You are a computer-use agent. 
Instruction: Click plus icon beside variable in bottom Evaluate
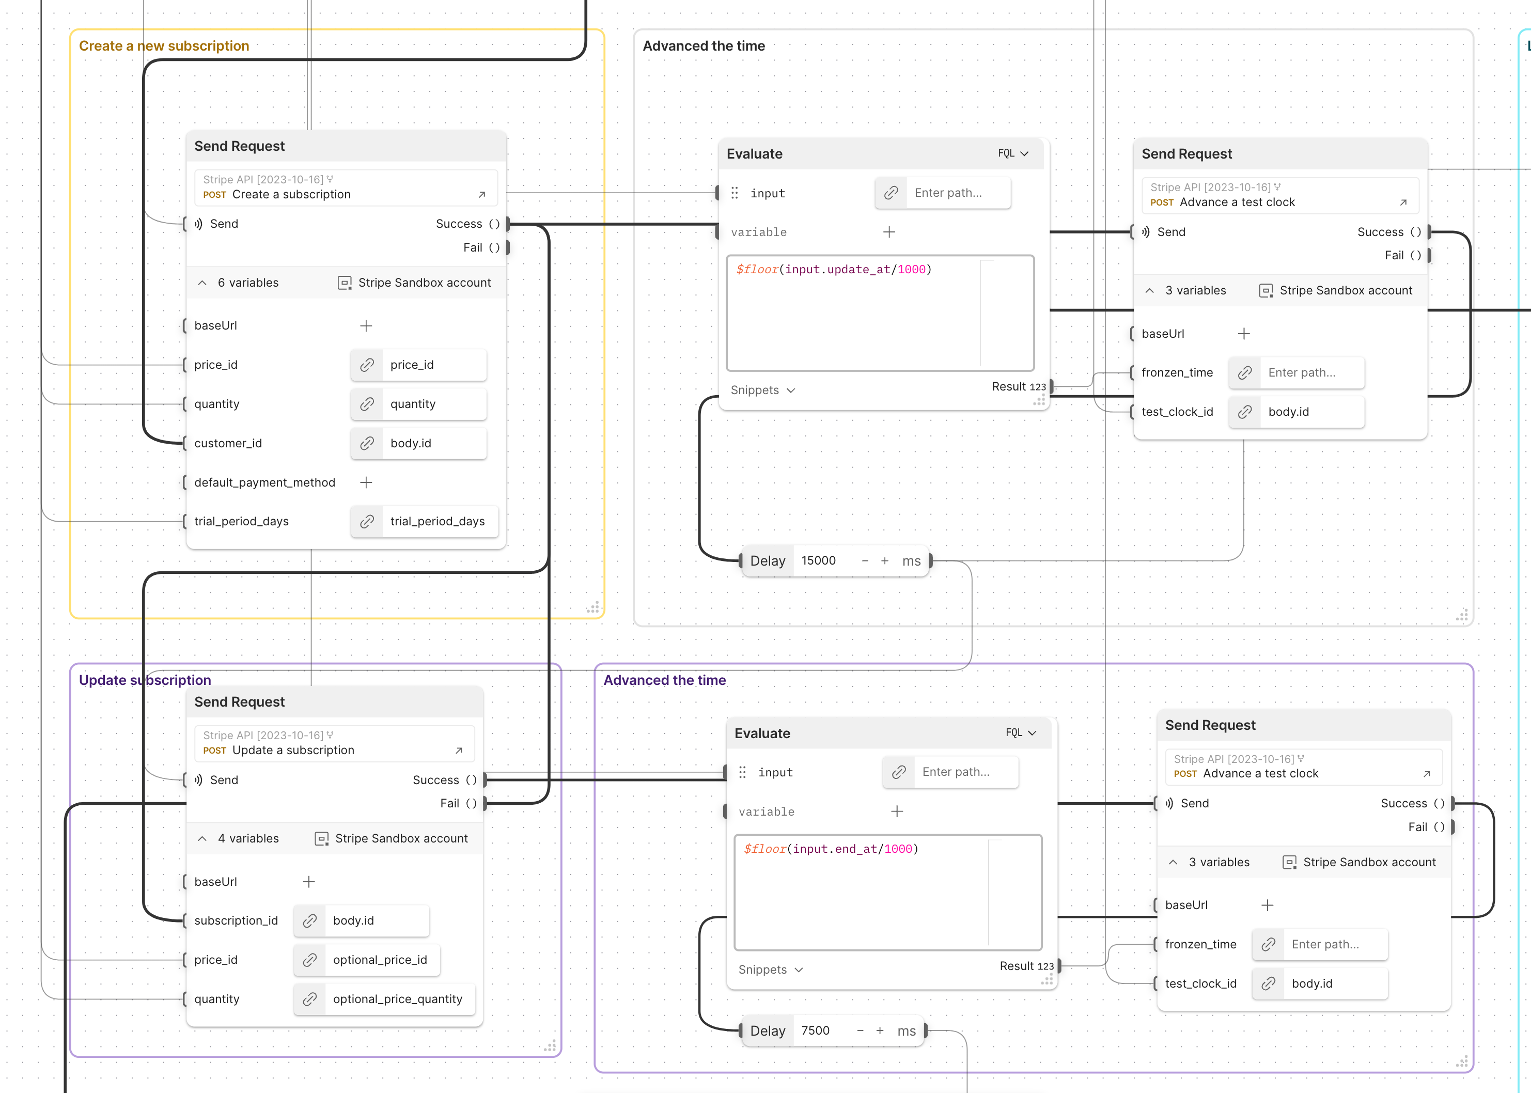[x=897, y=811]
